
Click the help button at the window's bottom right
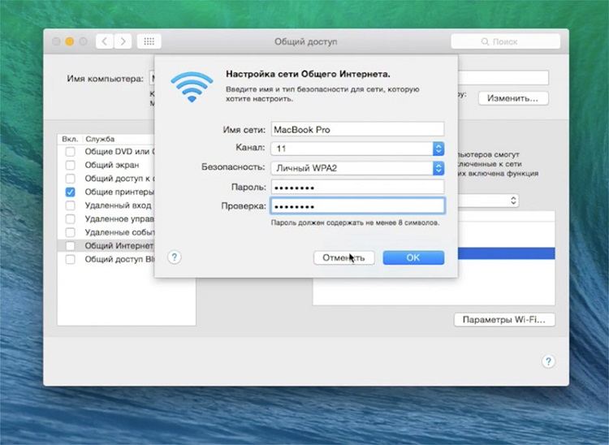point(548,361)
